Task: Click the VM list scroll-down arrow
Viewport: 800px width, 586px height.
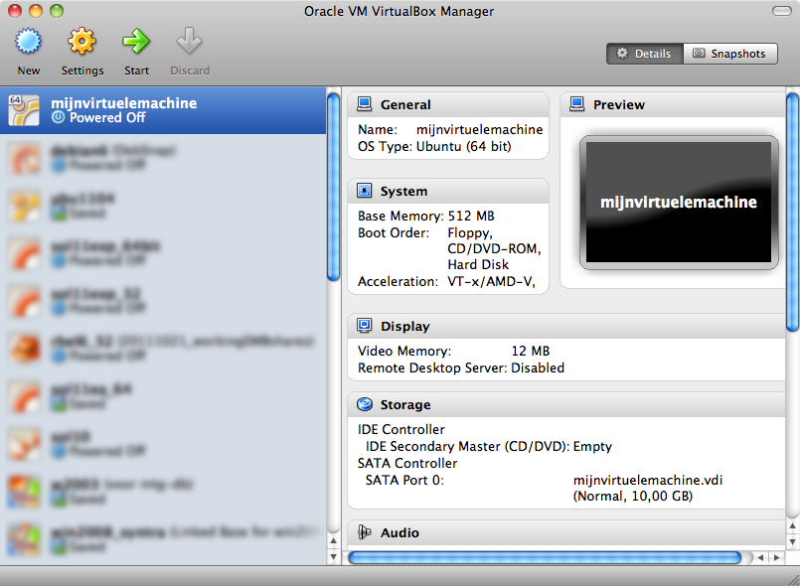Action: pyautogui.click(x=333, y=556)
